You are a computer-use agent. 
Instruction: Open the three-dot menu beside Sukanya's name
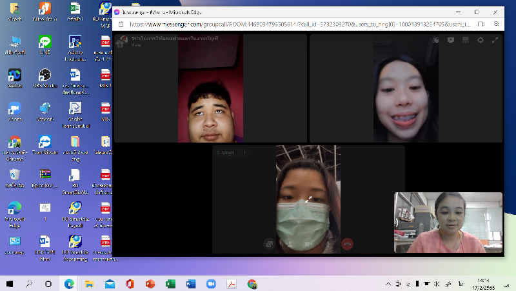[244, 152]
